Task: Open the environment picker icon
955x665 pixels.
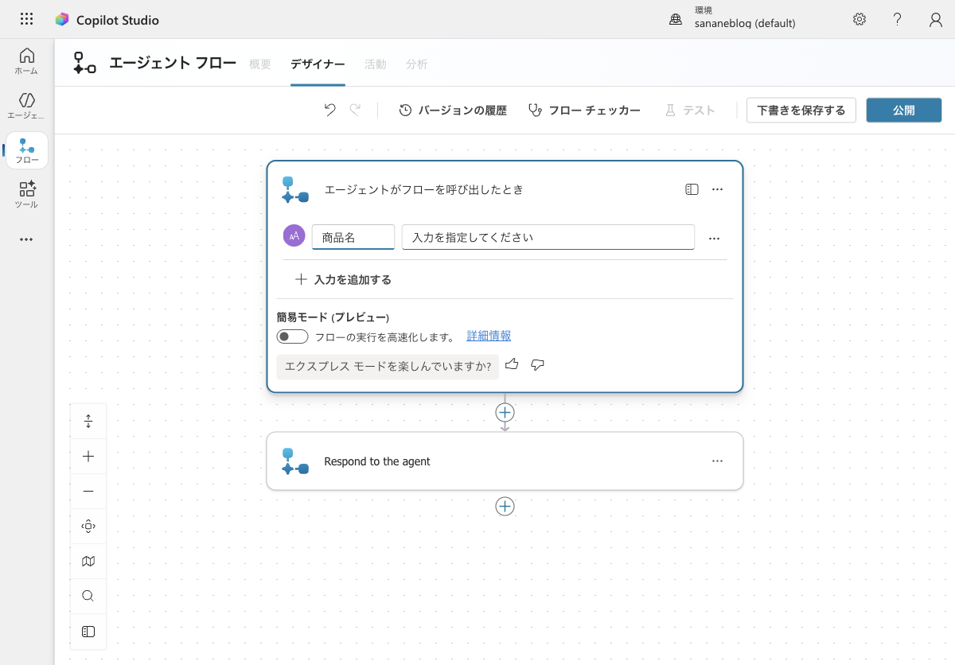Action: 676,20
